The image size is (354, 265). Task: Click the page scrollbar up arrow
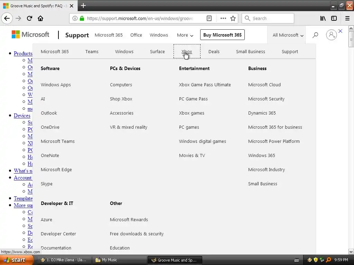[351, 28]
